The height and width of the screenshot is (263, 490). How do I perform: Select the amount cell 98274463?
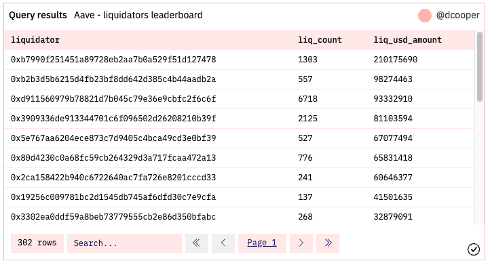pyautogui.click(x=393, y=79)
